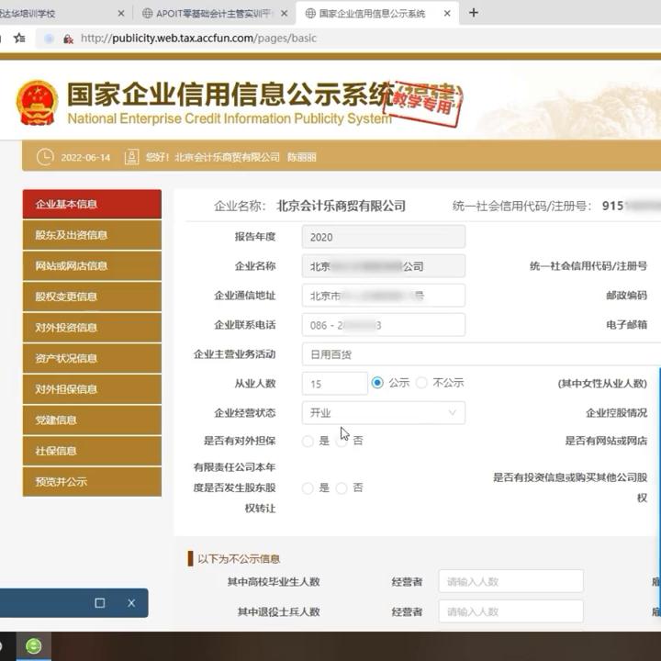Open the 资产状况信息 sidebar section
The height and width of the screenshot is (661, 661).
(92, 358)
